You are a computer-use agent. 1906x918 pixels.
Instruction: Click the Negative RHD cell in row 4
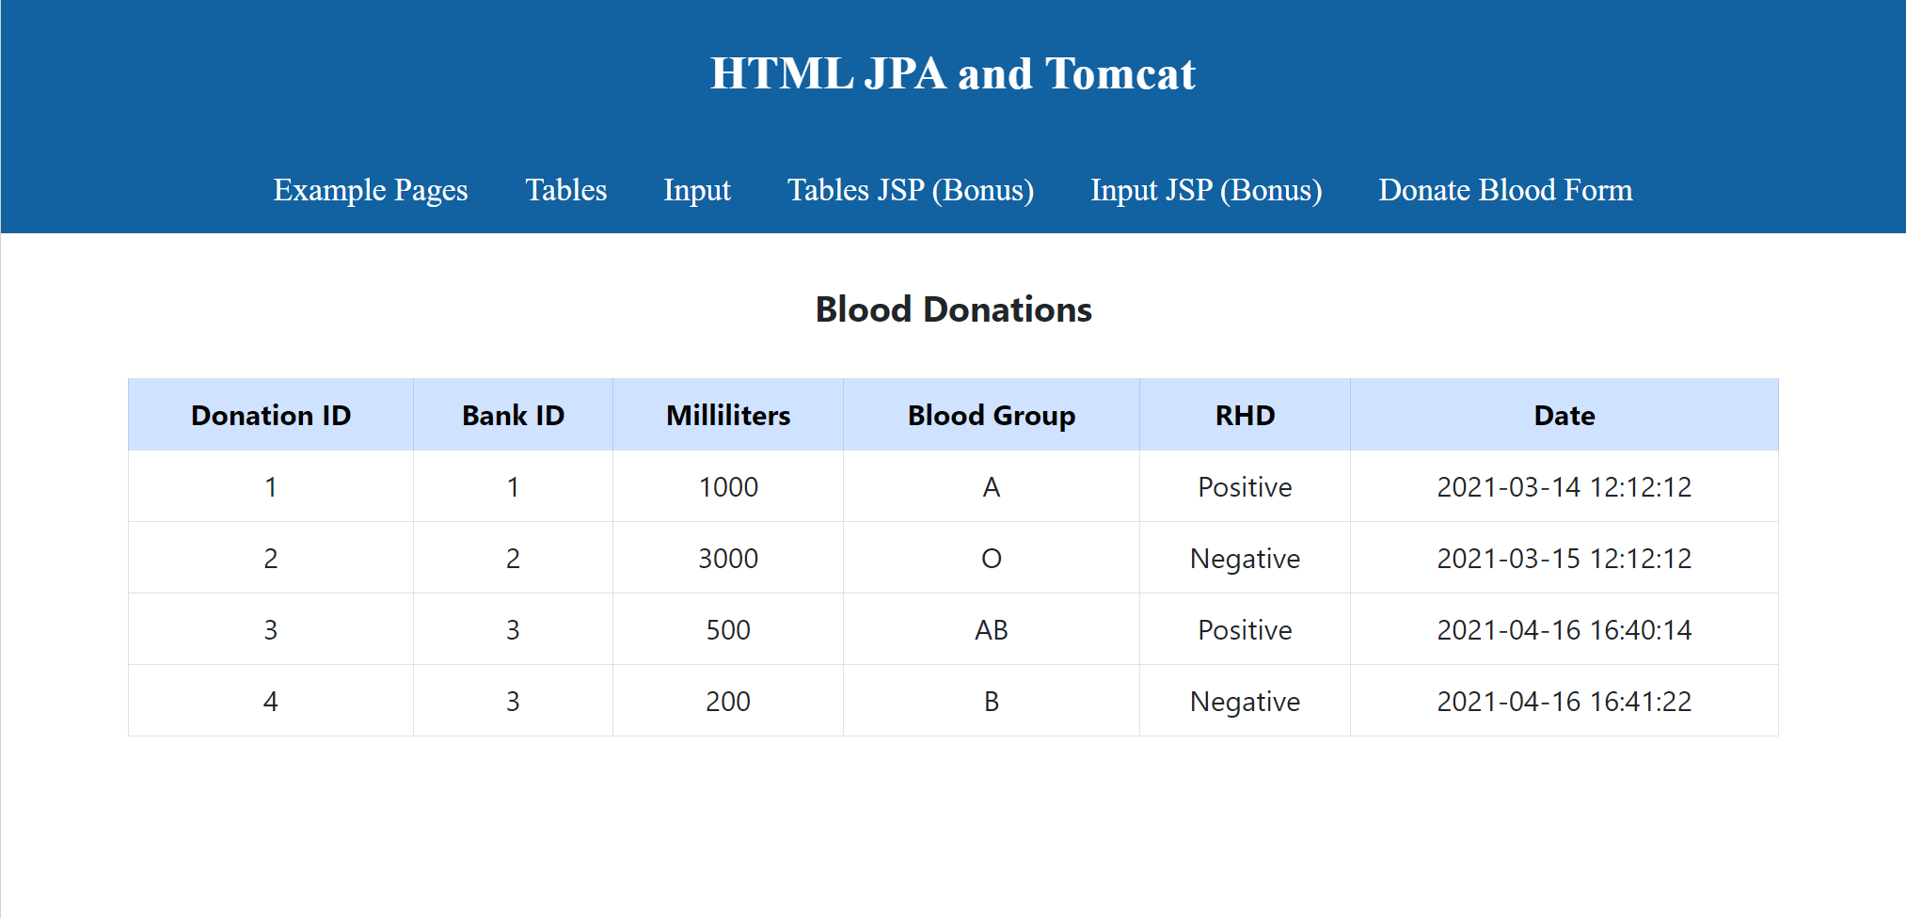[1244, 701]
